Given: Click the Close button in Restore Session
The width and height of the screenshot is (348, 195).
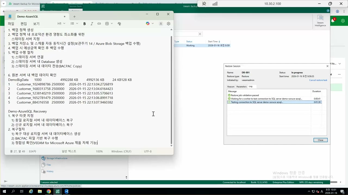Looking at the screenshot, I should tap(321, 140).
